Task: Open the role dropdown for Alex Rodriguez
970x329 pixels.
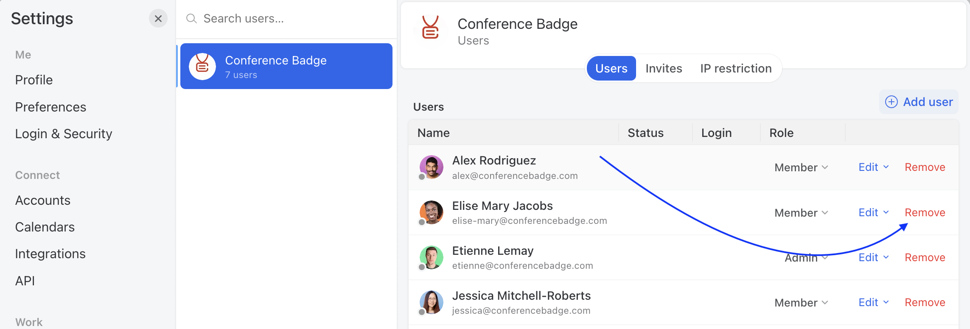Action: (x=801, y=167)
